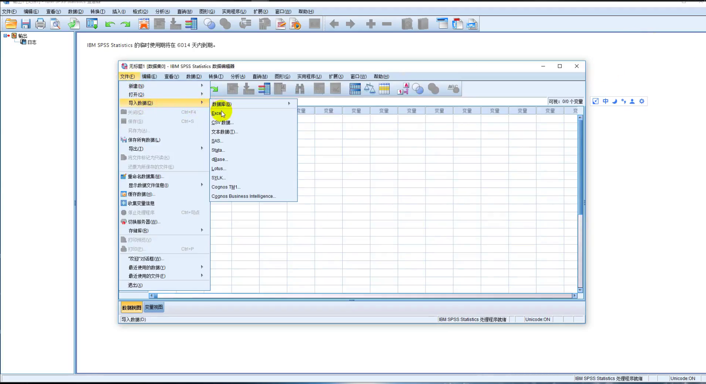Click the person icon in the input method bar
Image resolution: width=706 pixels, height=384 pixels.
pyautogui.click(x=632, y=101)
